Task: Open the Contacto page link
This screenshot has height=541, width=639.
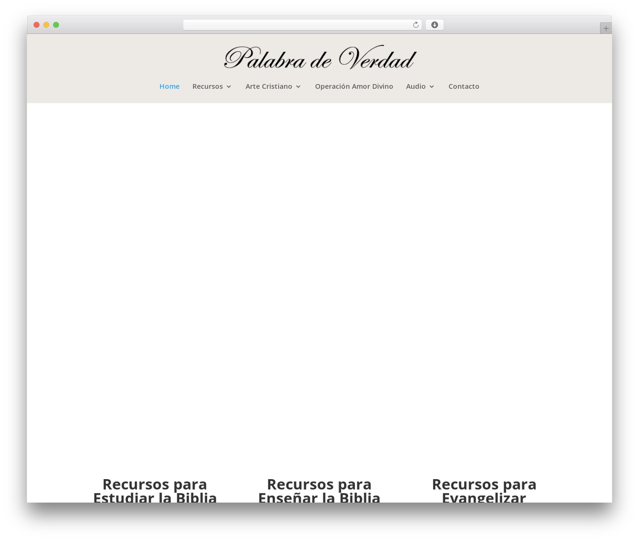Action: [x=464, y=86]
